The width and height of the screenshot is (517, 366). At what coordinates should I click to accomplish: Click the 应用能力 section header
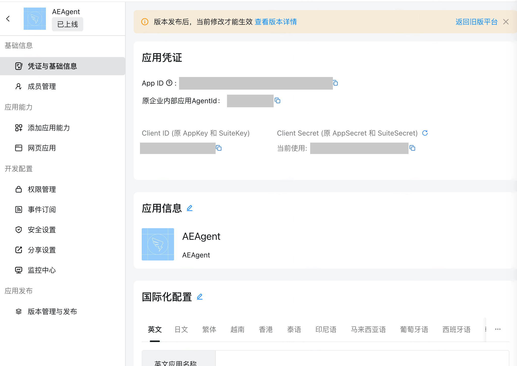(x=19, y=107)
